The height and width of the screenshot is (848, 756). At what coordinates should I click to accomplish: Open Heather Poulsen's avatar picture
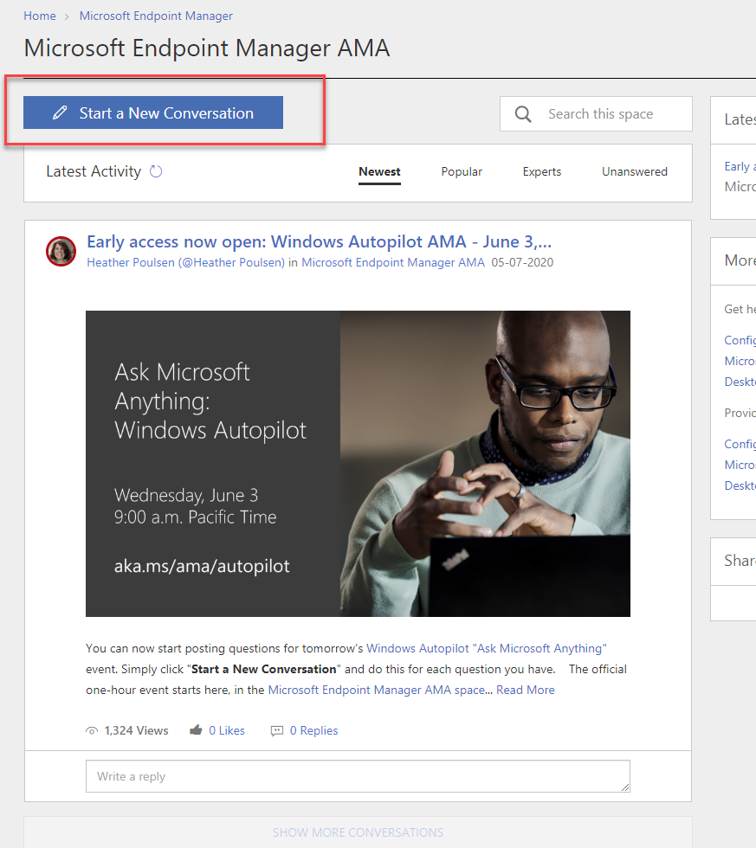pyautogui.click(x=61, y=252)
